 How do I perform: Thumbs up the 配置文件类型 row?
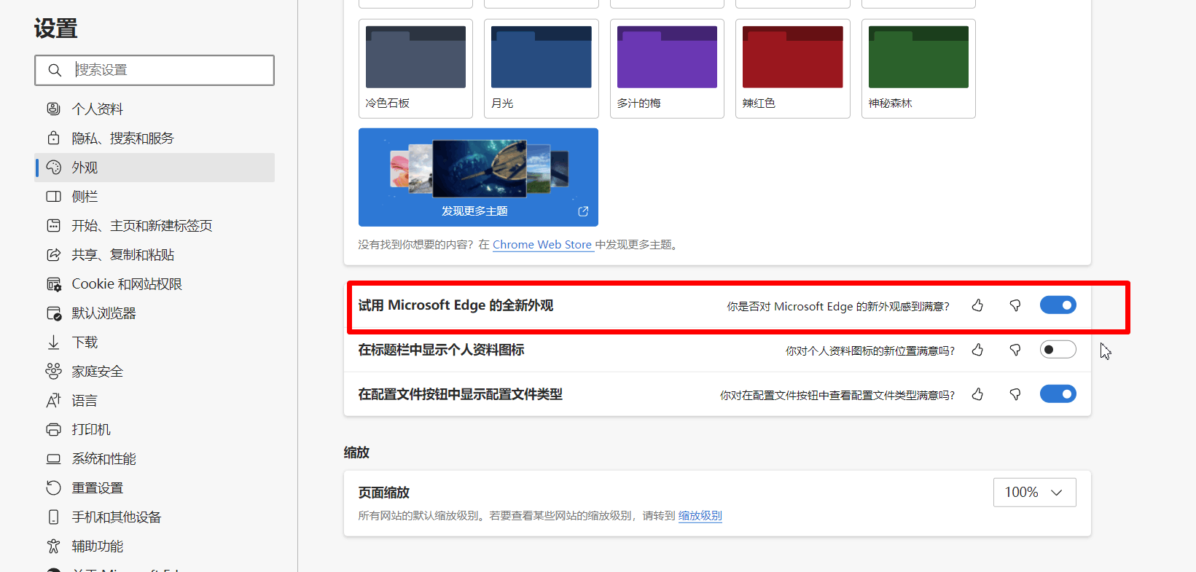[x=977, y=394]
